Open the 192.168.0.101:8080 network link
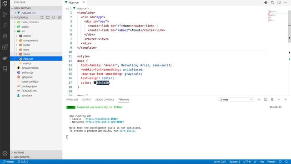The height and width of the screenshot is (164, 291). (105, 122)
